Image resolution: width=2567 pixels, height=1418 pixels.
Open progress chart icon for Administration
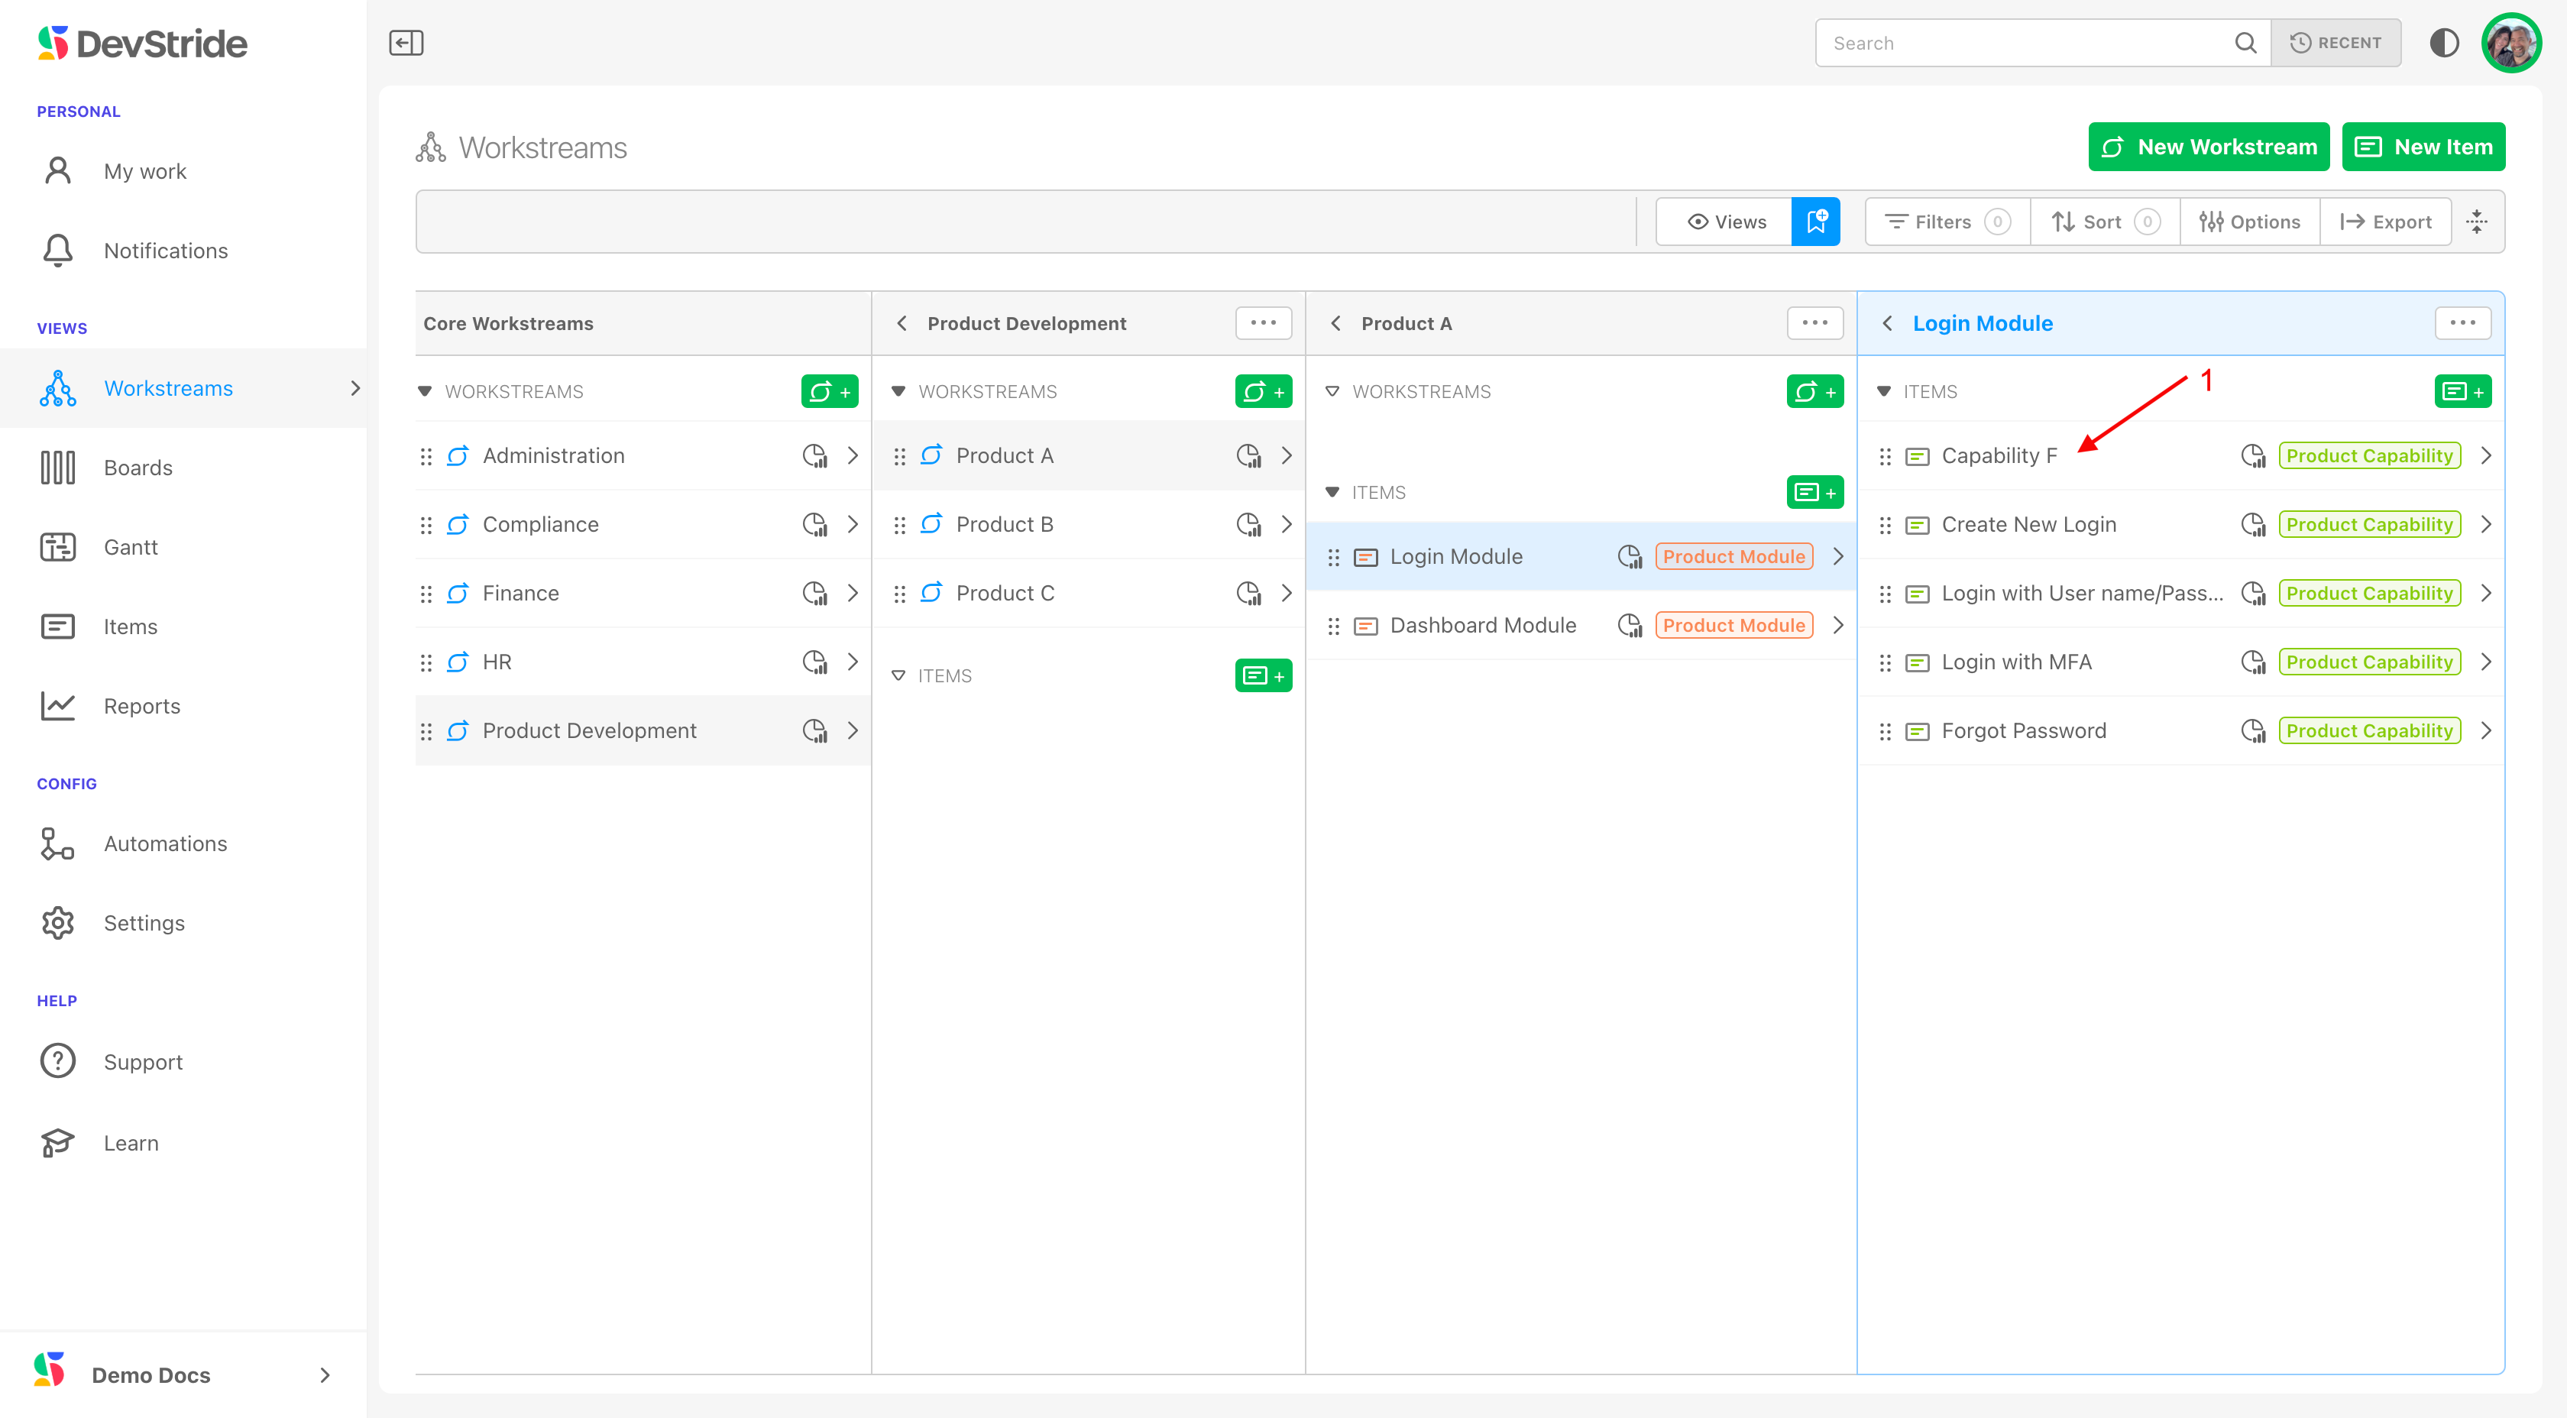(814, 455)
